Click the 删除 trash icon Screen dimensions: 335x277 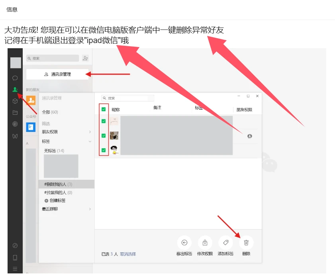246,243
